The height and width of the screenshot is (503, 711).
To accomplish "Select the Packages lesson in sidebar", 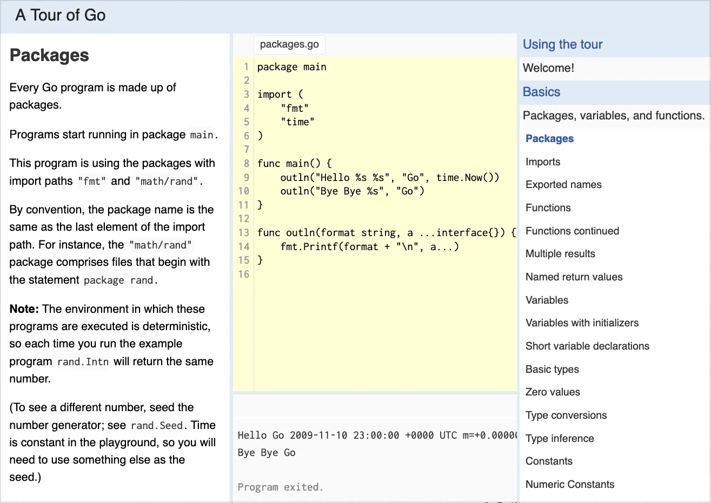I will (x=549, y=139).
